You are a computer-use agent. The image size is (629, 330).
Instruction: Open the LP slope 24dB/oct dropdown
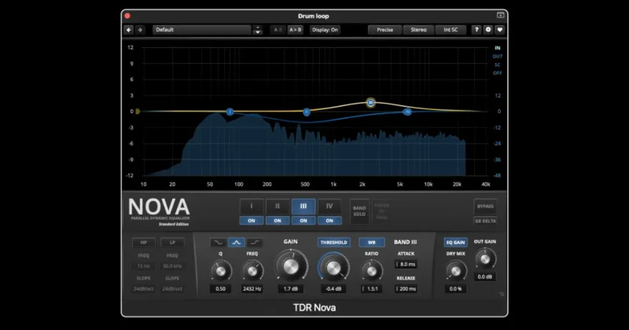pos(172,288)
